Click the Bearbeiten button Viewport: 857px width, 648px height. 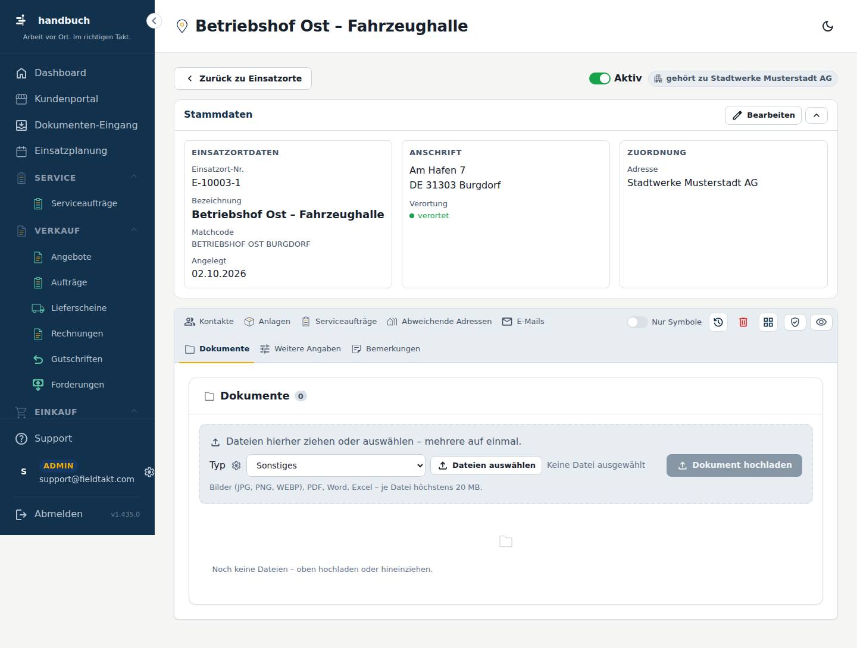pyautogui.click(x=763, y=115)
